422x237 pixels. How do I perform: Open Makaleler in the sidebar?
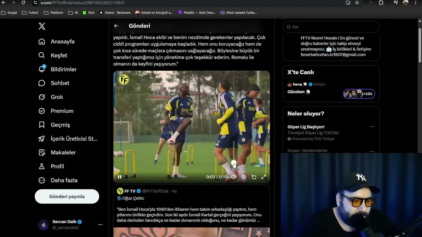[x=57, y=152]
